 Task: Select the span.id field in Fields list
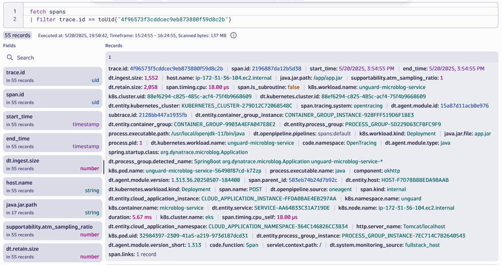click(x=52, y=98)
